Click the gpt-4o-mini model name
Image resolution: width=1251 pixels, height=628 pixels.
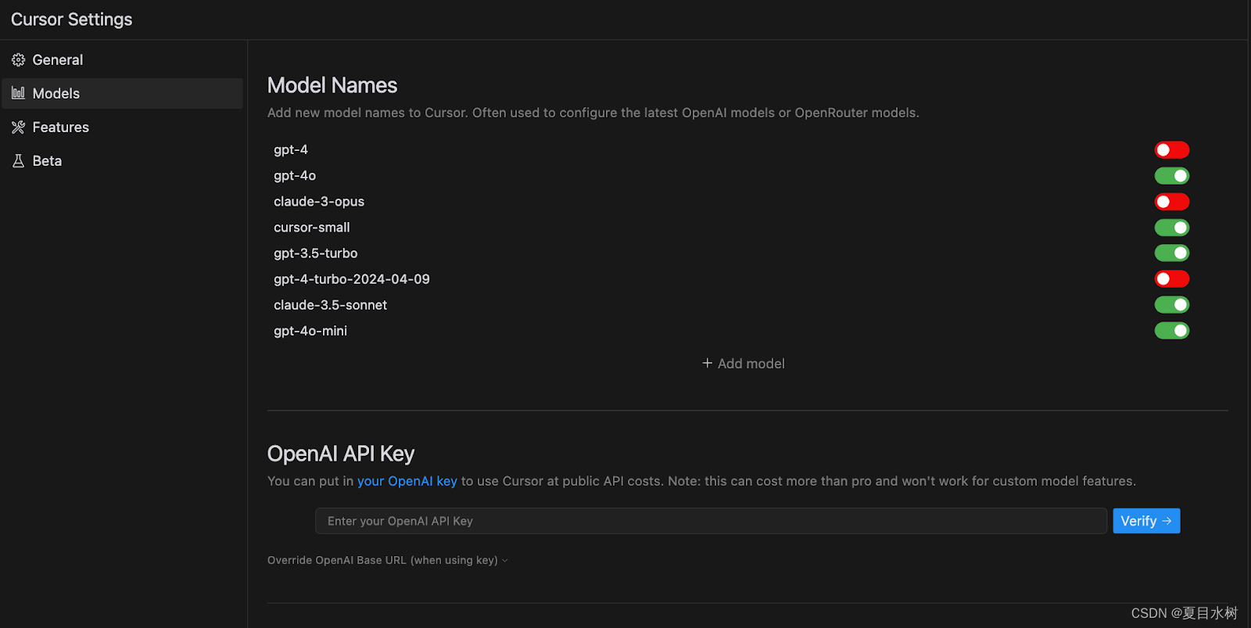tap(310, 331)
